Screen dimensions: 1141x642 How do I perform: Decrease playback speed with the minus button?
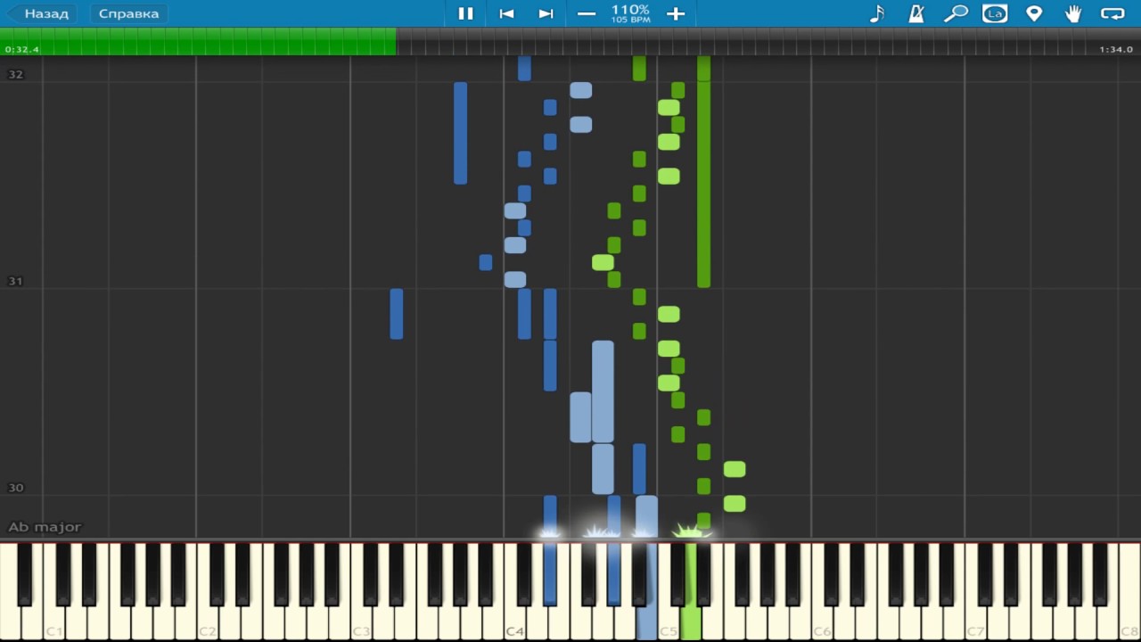pyautogui.click(x=586, y=13)
